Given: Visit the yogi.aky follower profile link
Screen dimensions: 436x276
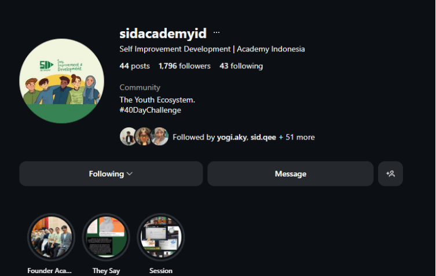Looking at the screenshot, I should pos(232,137).
